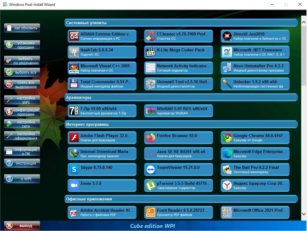Click the vertical scrollbar thumb
Viewport: 307px width, 231px height.
click(x=304, y=56)
